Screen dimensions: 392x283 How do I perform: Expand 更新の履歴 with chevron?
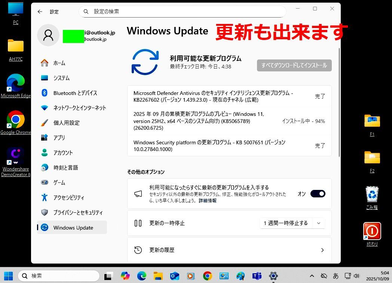tap(322, 250)
